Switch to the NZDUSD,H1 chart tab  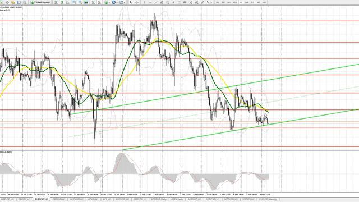(231, 200)
